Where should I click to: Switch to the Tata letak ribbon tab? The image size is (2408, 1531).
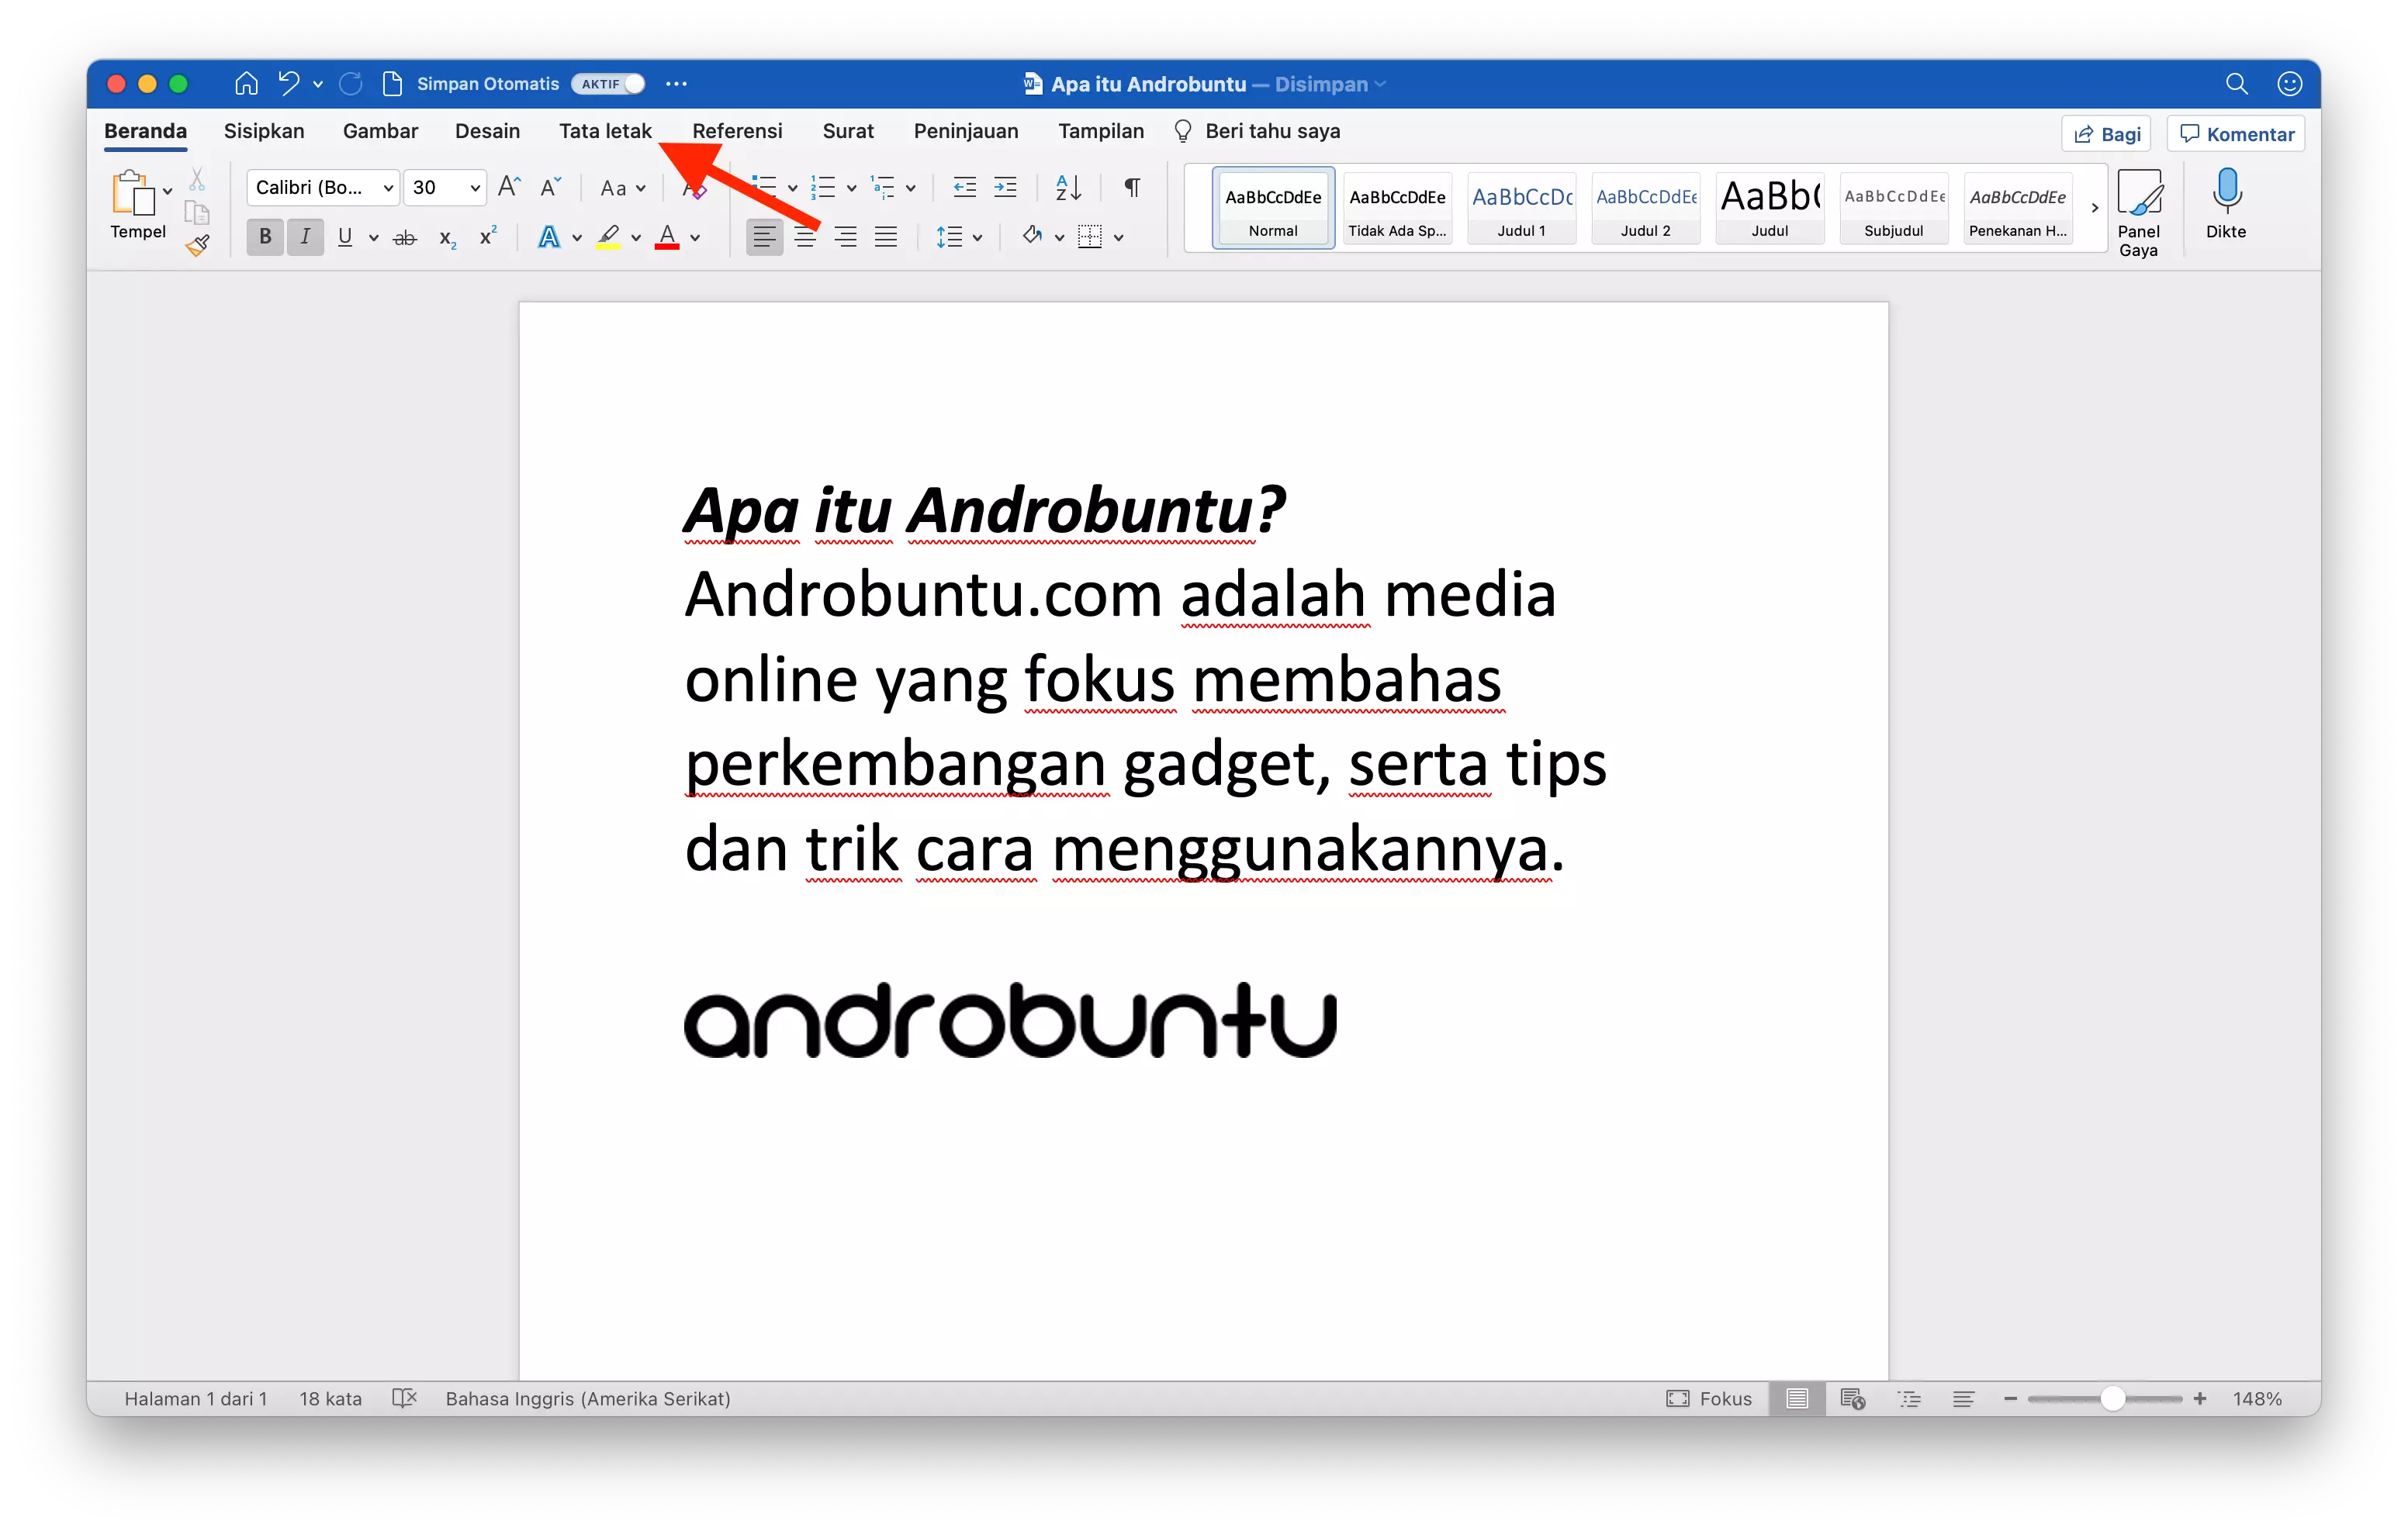[x=605, y=131]
